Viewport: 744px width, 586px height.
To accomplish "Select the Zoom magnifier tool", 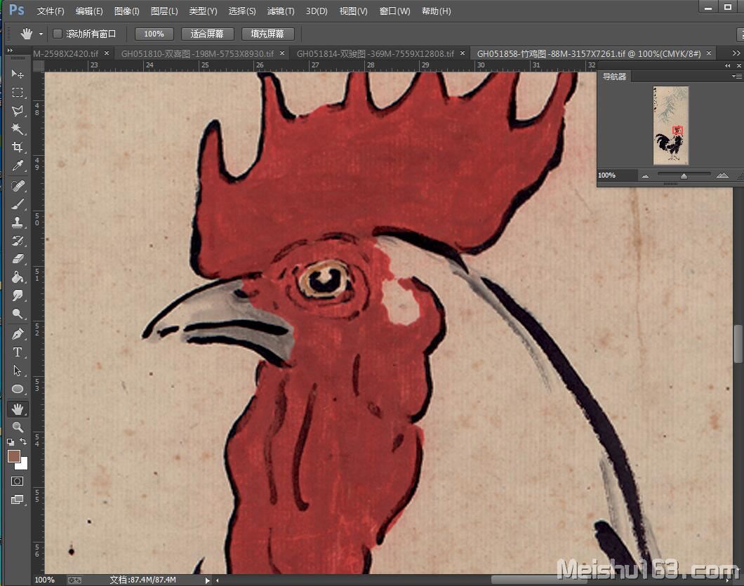I will 18,427.
